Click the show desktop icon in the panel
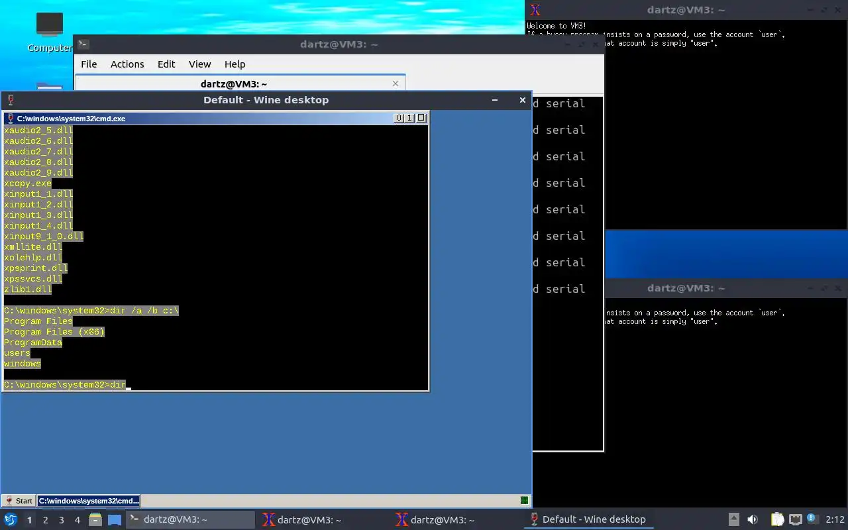This screenshot has width=848, height=530. tap(115, 519)
